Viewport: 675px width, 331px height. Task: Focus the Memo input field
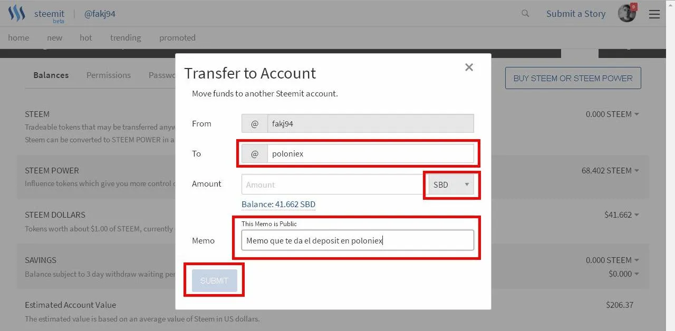coord(358,240)
